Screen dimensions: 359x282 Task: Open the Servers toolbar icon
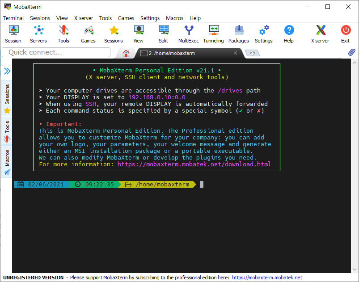[38, 34]
